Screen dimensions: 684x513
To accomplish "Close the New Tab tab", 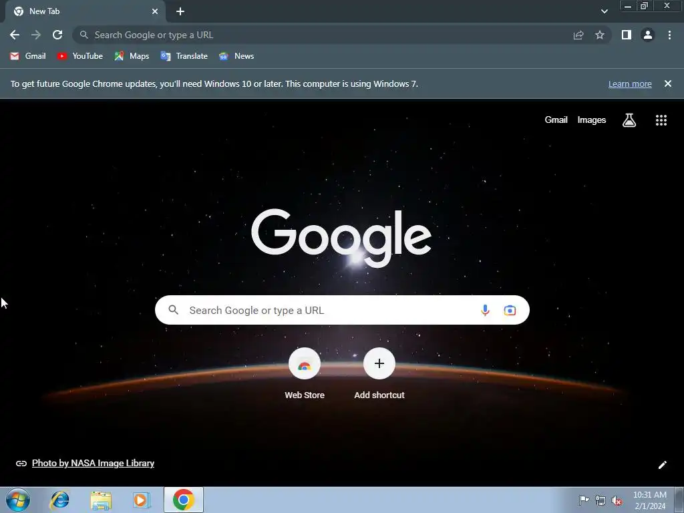I will 155,11.
